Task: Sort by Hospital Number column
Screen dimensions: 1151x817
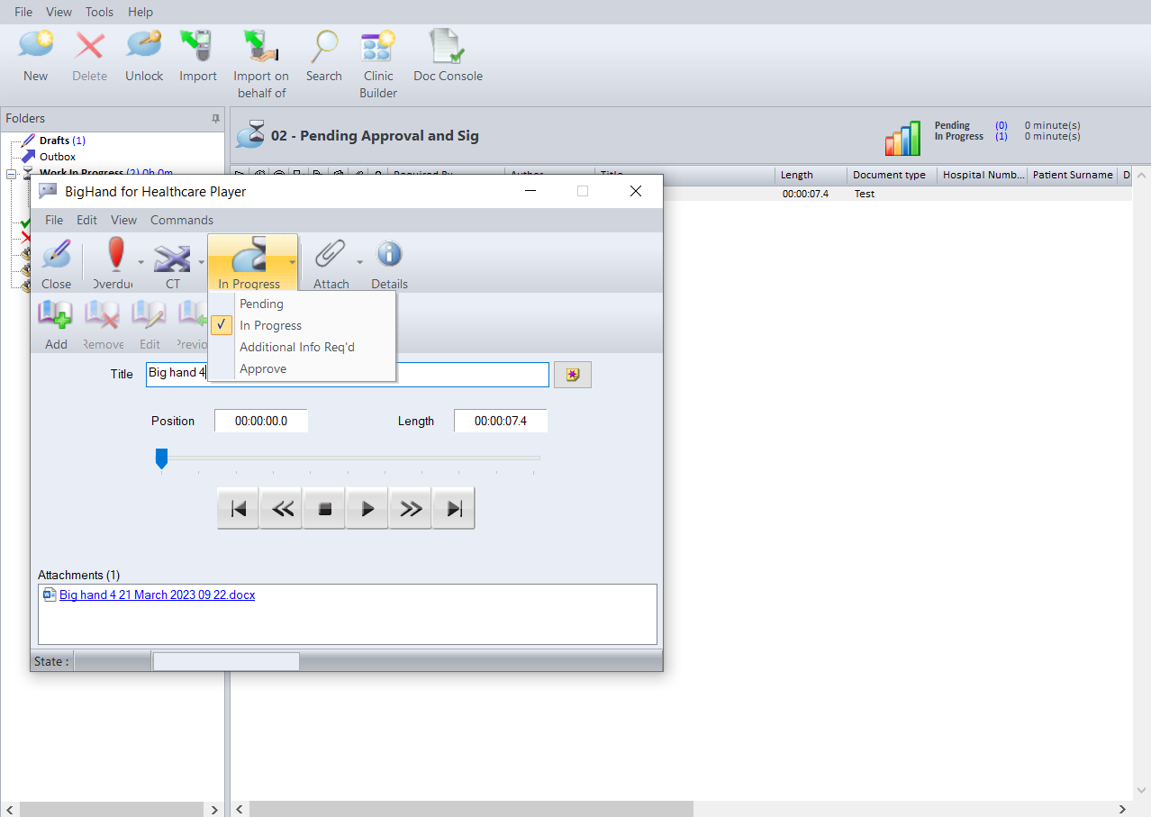Action: tap(982, 175)
